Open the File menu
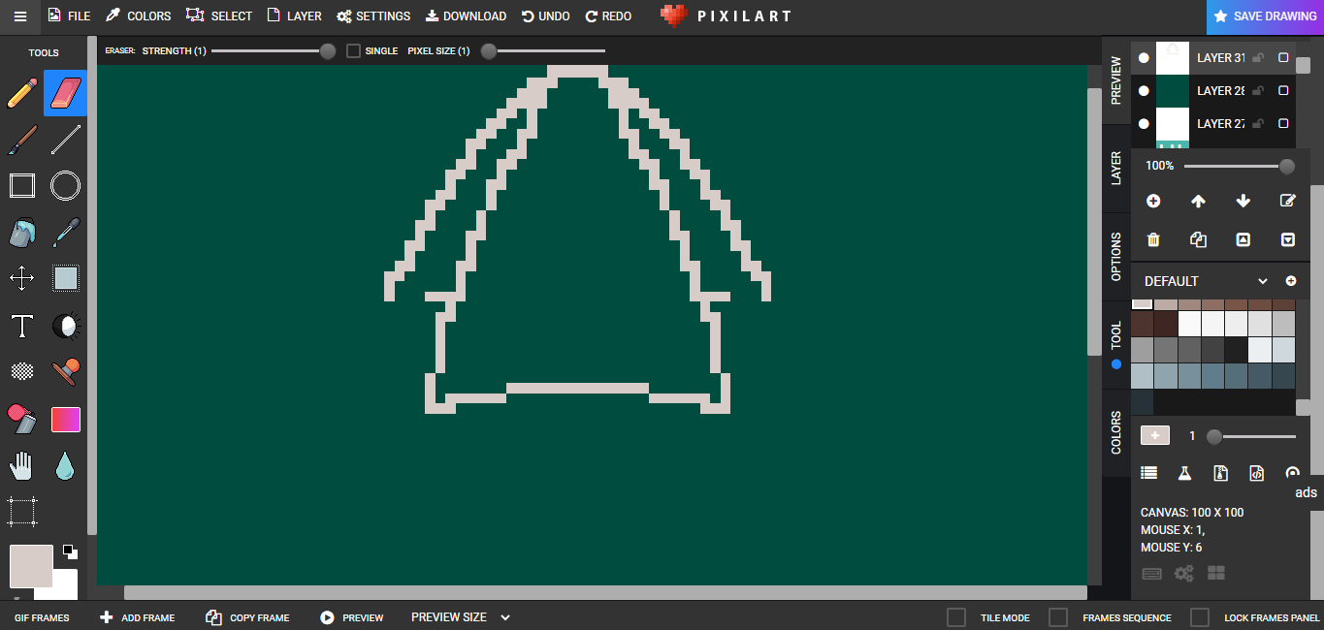Screen dimensions: 1324x630 (x=69, y=16)
